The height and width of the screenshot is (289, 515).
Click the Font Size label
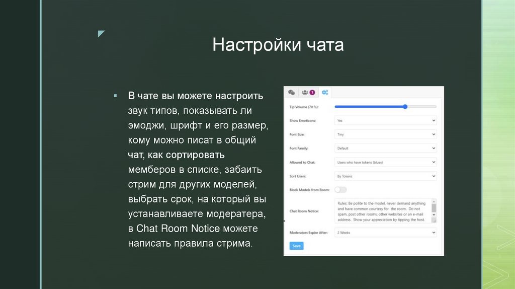pyautogui.click(x=297, y=134)
